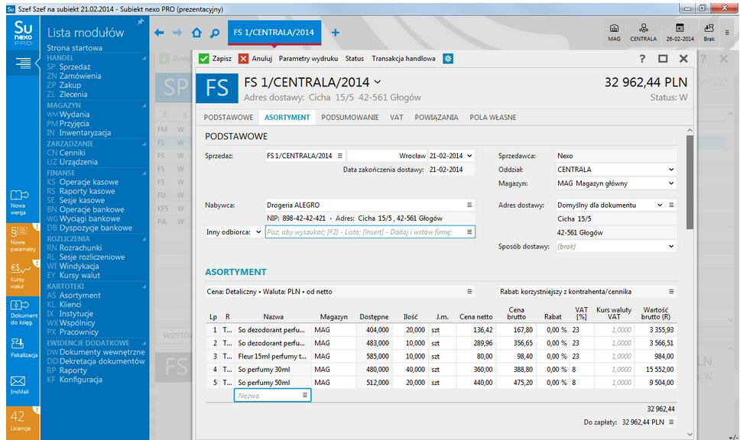Image resolution: width=740 pixels, height=440 pixels.
Task: Click the CENTRALA branch icon
Action: (x=644, y=31)
